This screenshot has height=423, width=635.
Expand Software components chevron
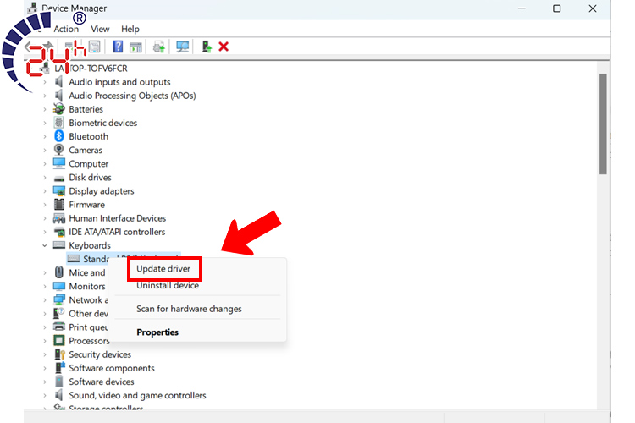click(x=45, y=368)
